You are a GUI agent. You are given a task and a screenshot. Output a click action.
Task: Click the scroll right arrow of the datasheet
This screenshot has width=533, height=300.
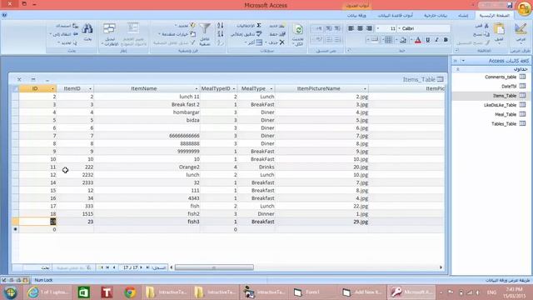(x=441, y=267)
